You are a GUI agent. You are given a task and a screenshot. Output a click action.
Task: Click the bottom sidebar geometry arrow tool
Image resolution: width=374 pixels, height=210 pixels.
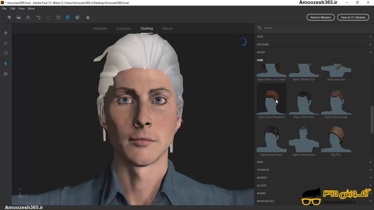point(6,74)
